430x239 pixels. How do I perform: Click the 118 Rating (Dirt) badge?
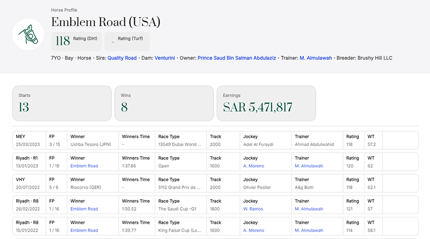[76, 41]
